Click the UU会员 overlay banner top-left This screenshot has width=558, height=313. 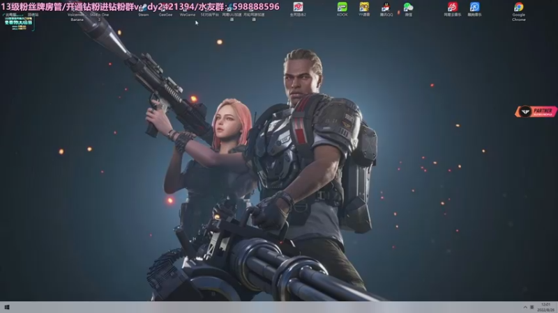point(18,23)
